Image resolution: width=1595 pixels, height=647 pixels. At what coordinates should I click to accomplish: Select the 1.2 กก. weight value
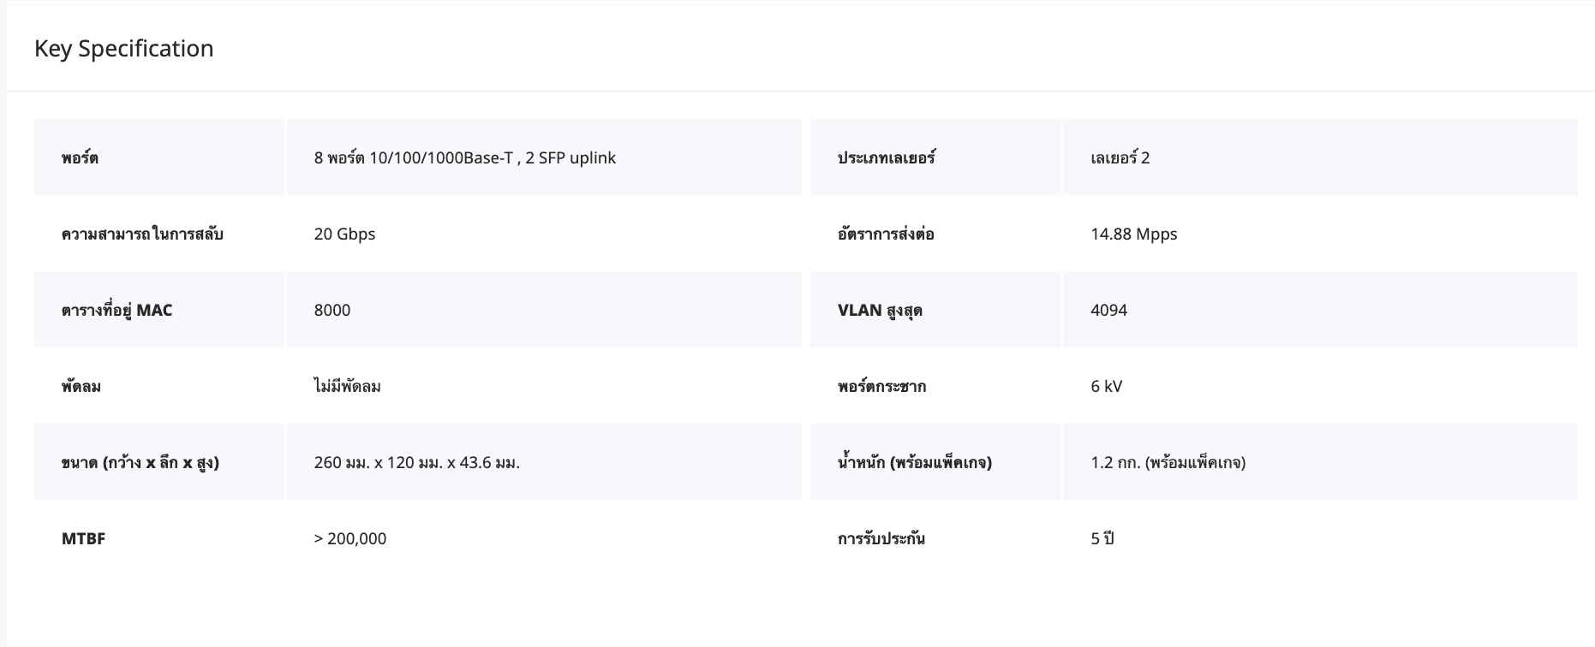1168,463
